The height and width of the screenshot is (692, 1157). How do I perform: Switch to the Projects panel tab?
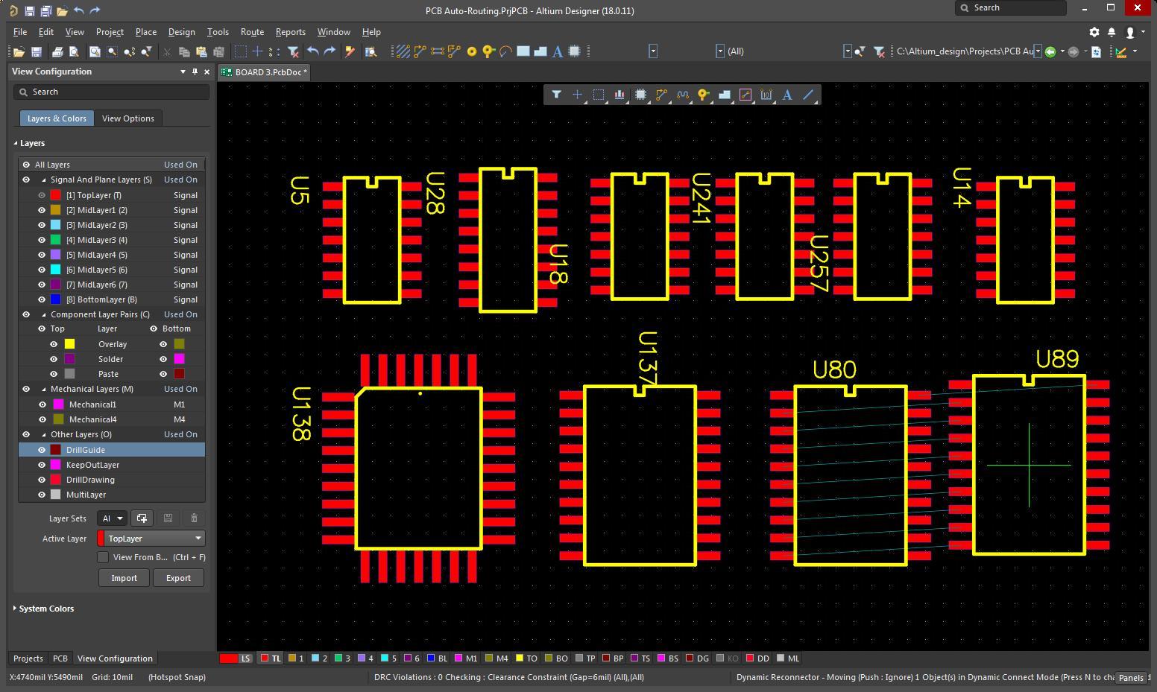pos(28,658)
